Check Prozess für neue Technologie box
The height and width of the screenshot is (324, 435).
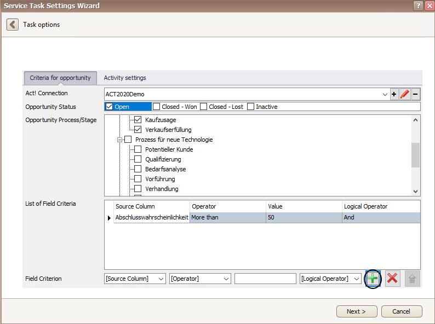pyautogui.click(x=128, y=140)
